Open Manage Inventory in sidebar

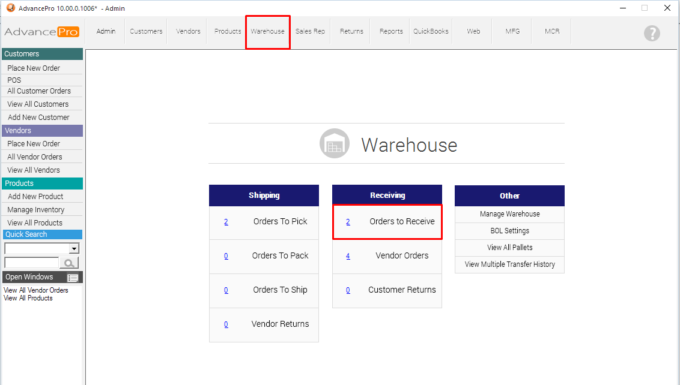(x=36, y=210)
